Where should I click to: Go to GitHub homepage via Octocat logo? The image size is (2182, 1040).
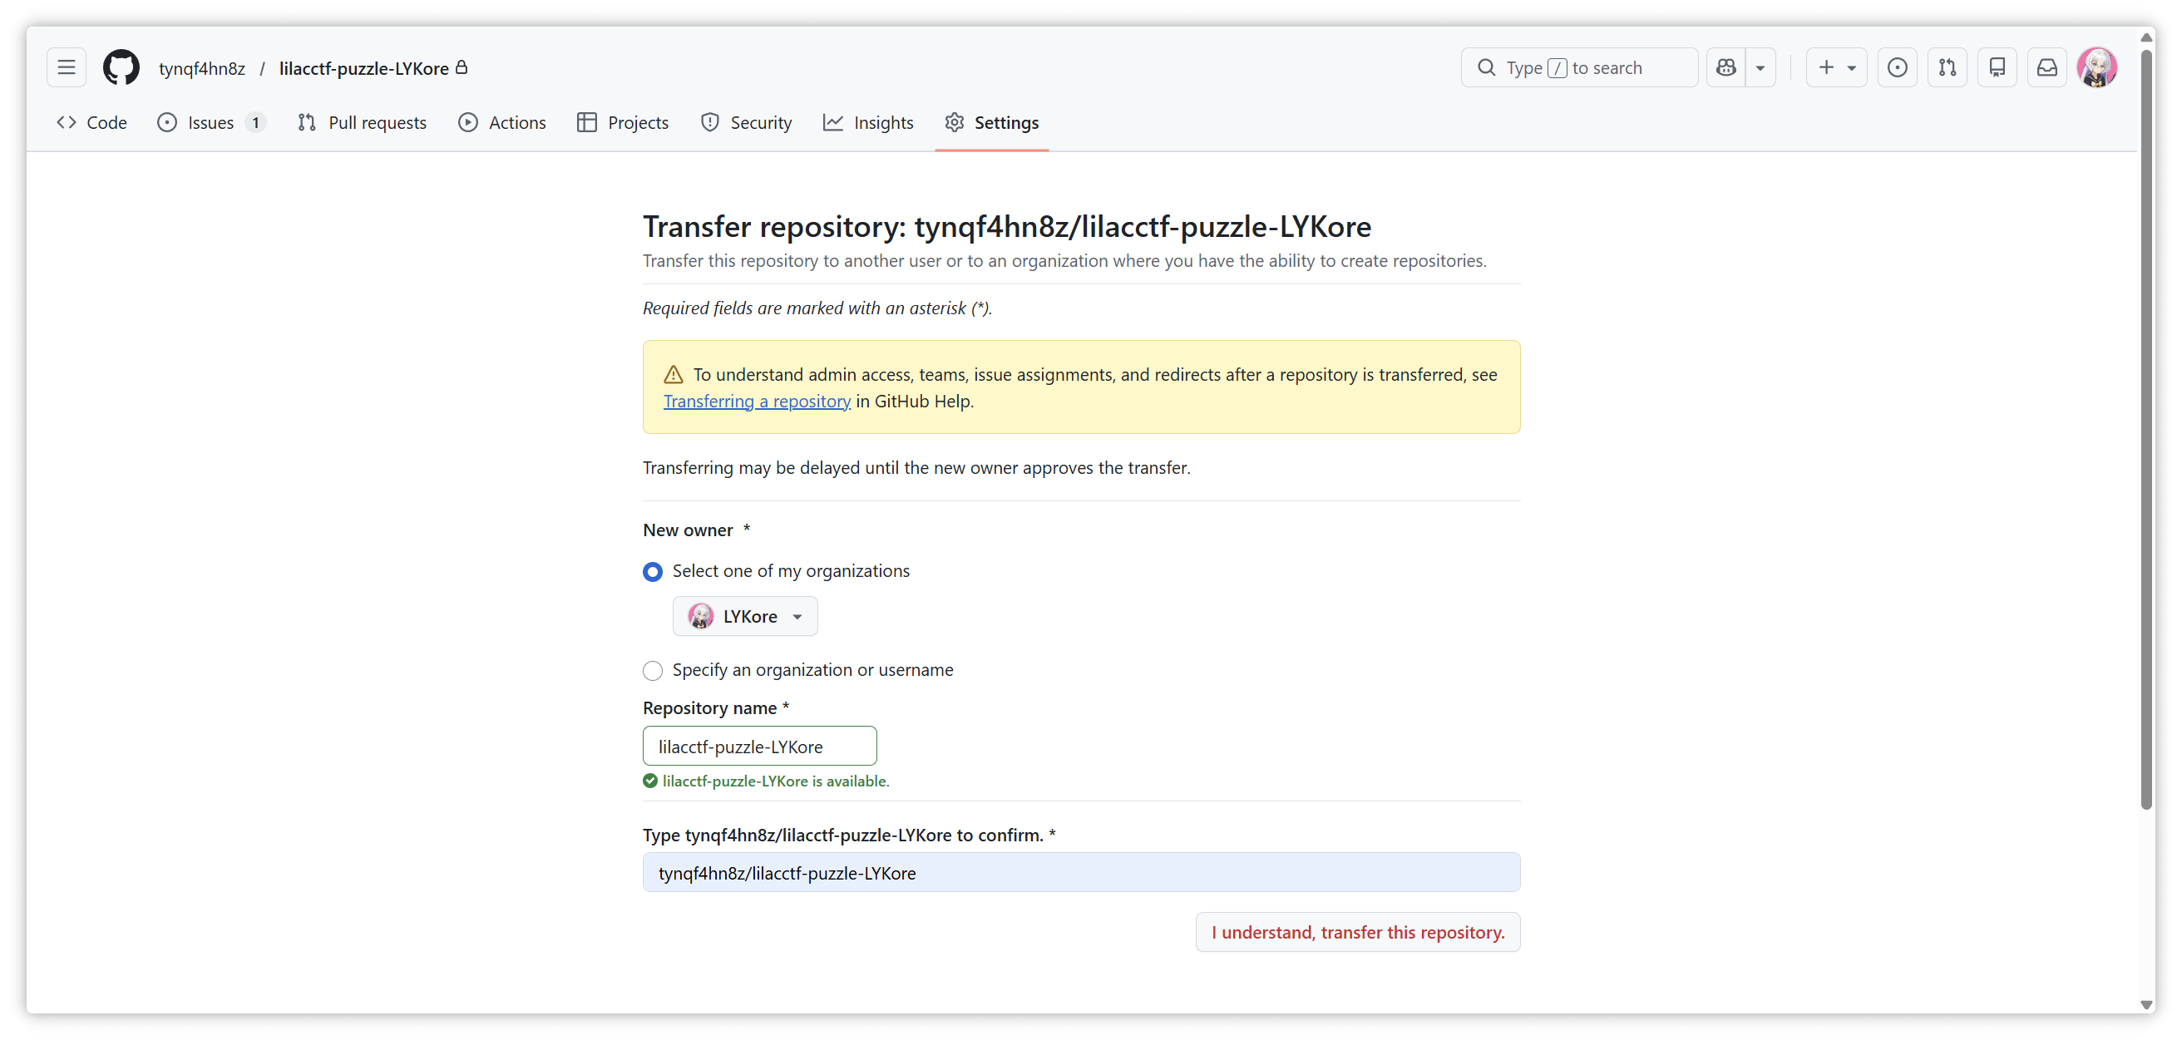tap(121, 67)
